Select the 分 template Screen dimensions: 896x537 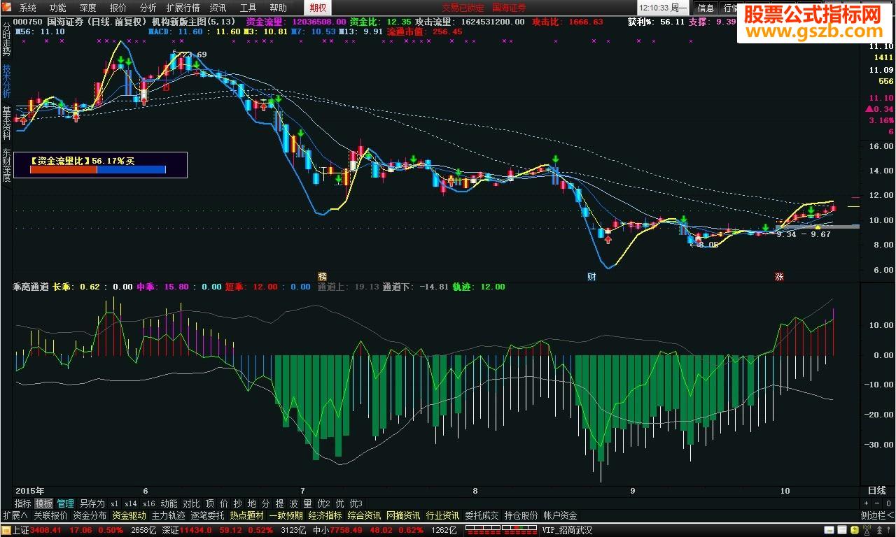click(266, 503)
